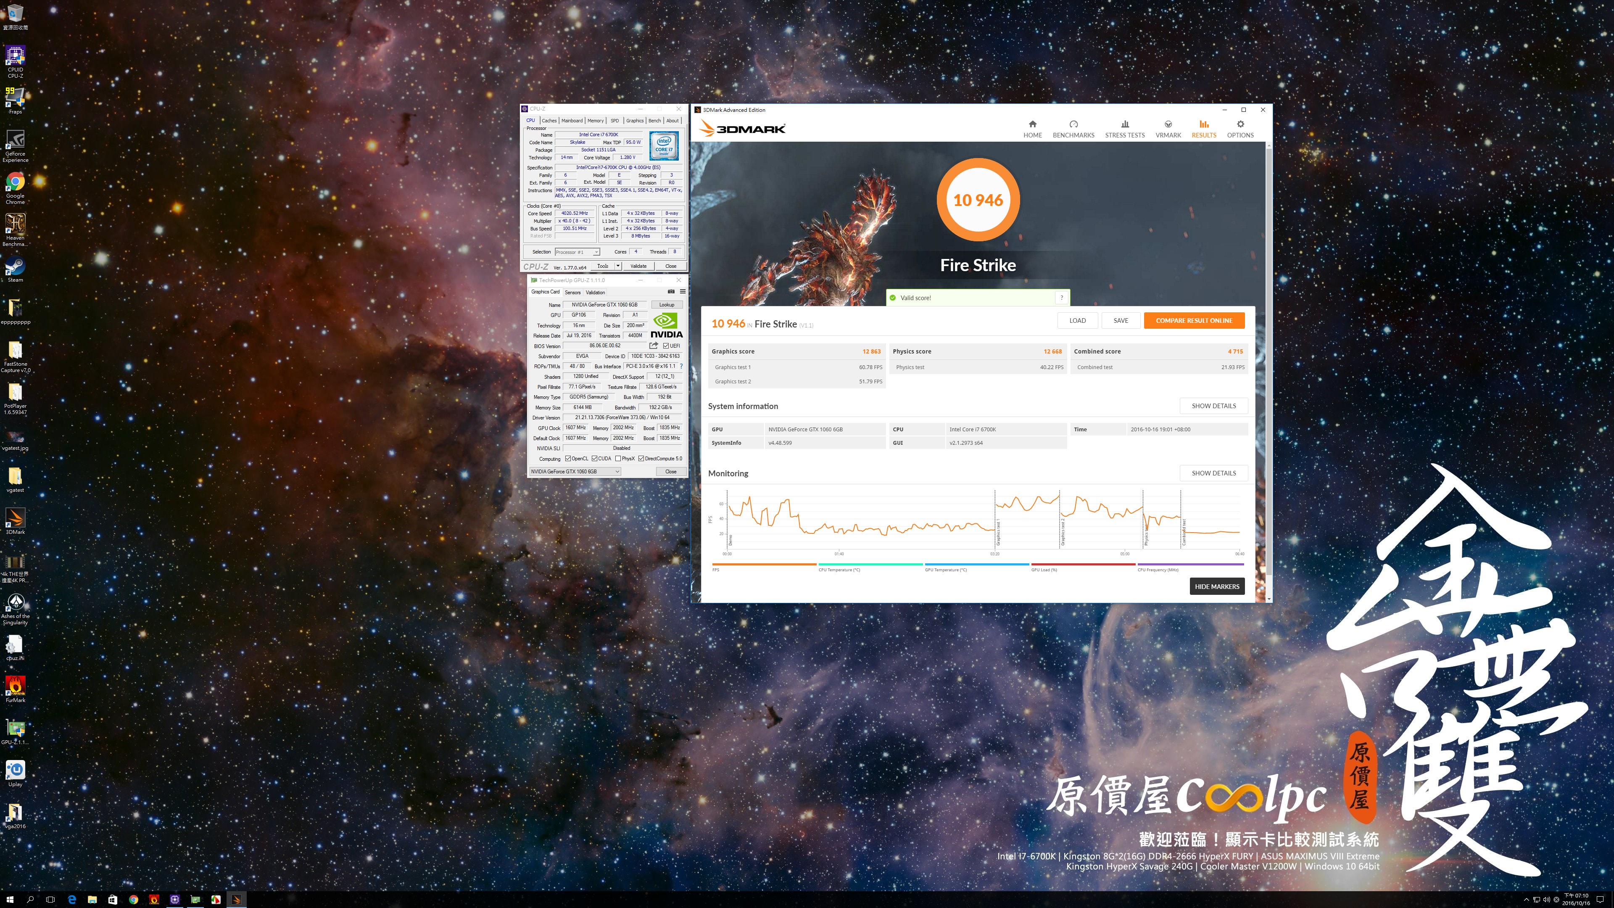The width and height of the screenshot is (1614, 908).
Task: Select the 3DMark desktop shortcut
Action: (x=15, y=521)
